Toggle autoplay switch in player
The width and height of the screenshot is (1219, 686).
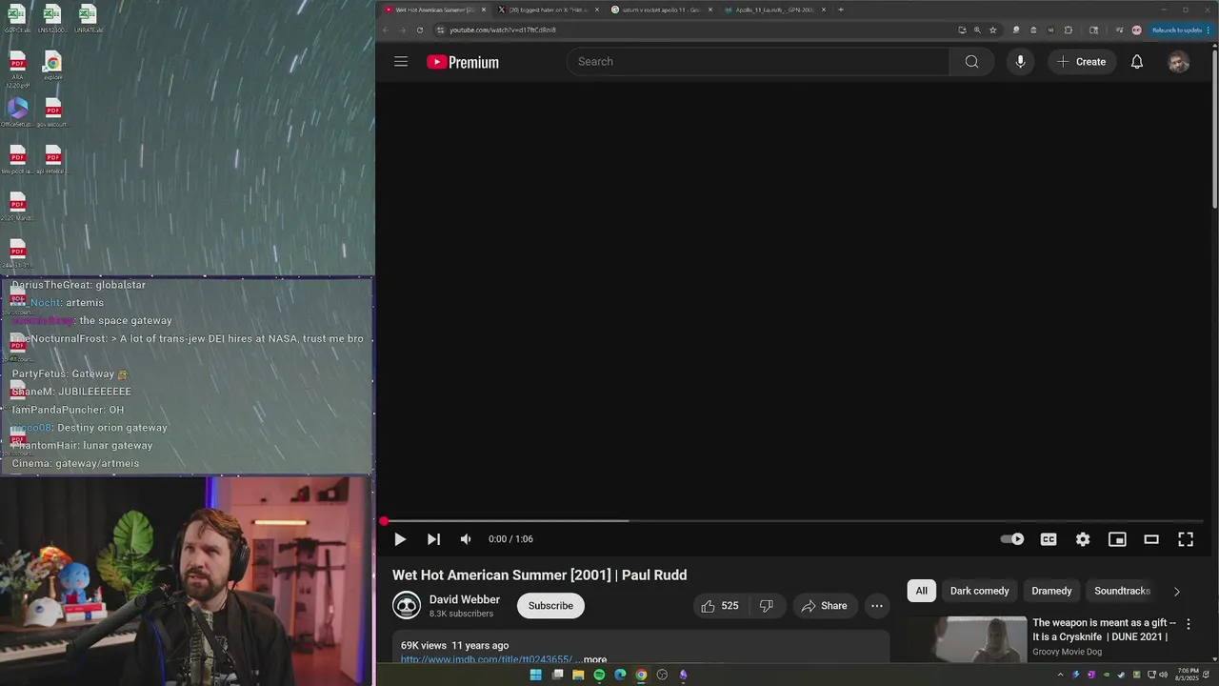tap(1012, 539)
